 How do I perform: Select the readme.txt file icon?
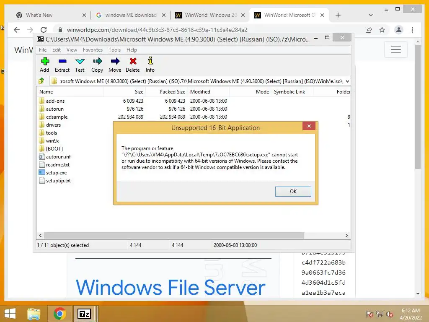(x=41, y=164)
